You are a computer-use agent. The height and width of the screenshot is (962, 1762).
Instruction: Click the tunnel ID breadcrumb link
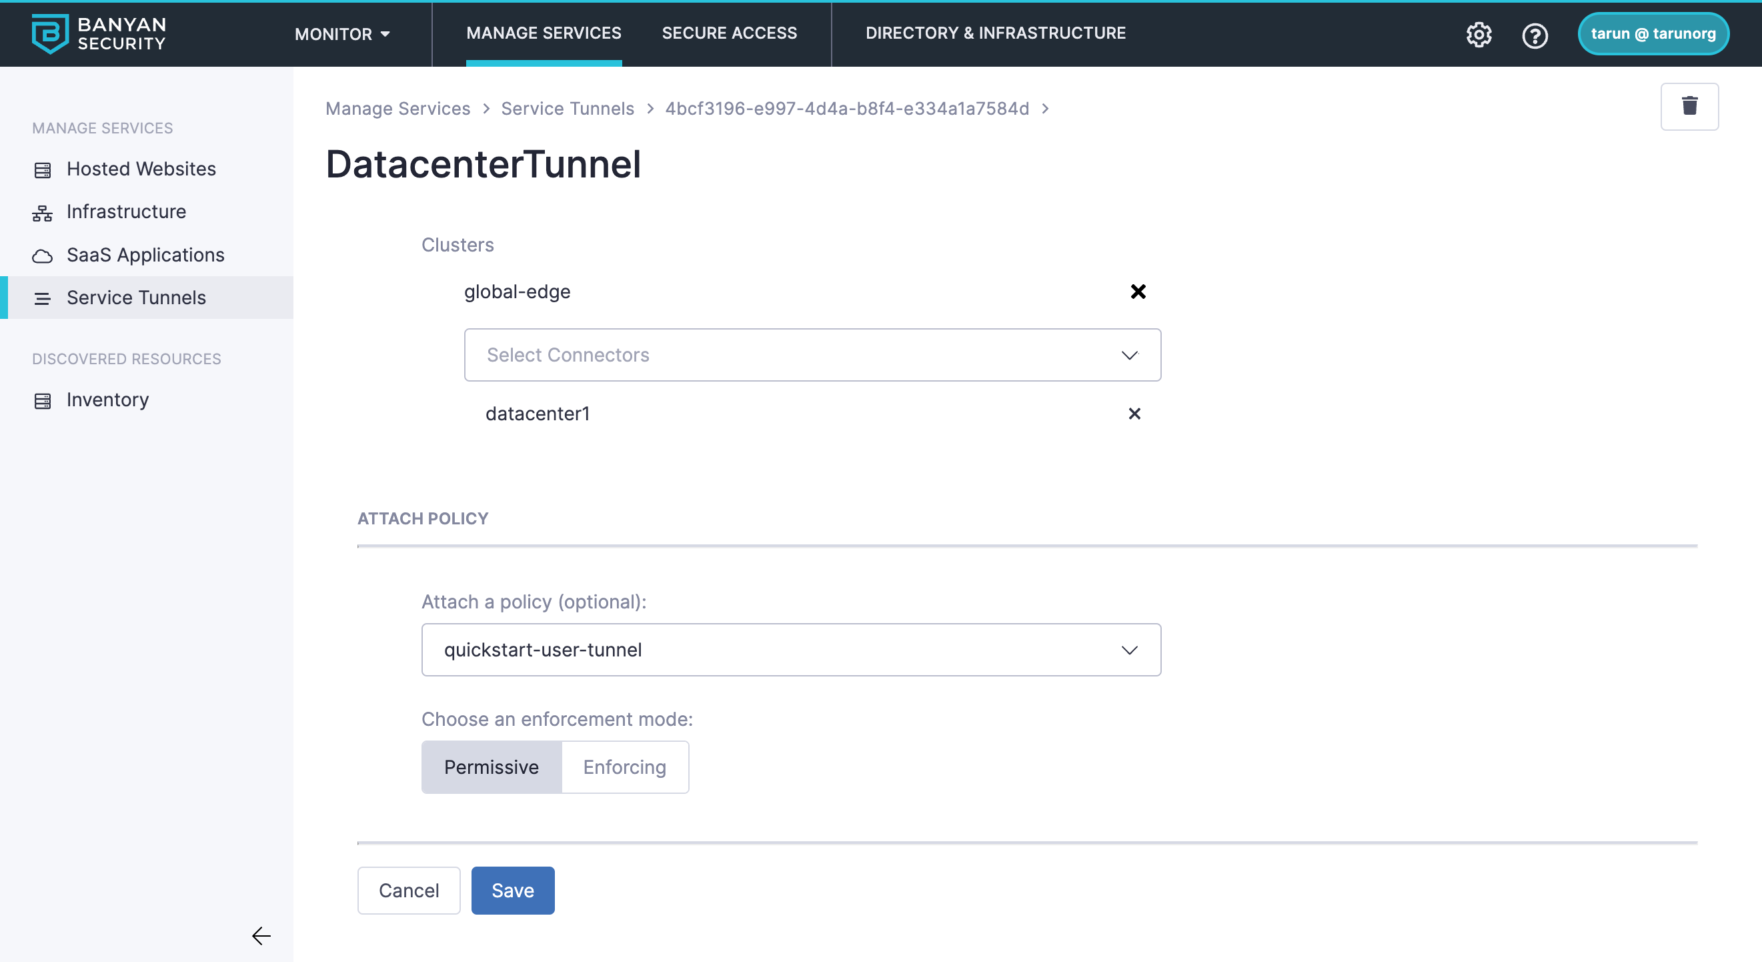pyautogui.click(x=847, y=108)
